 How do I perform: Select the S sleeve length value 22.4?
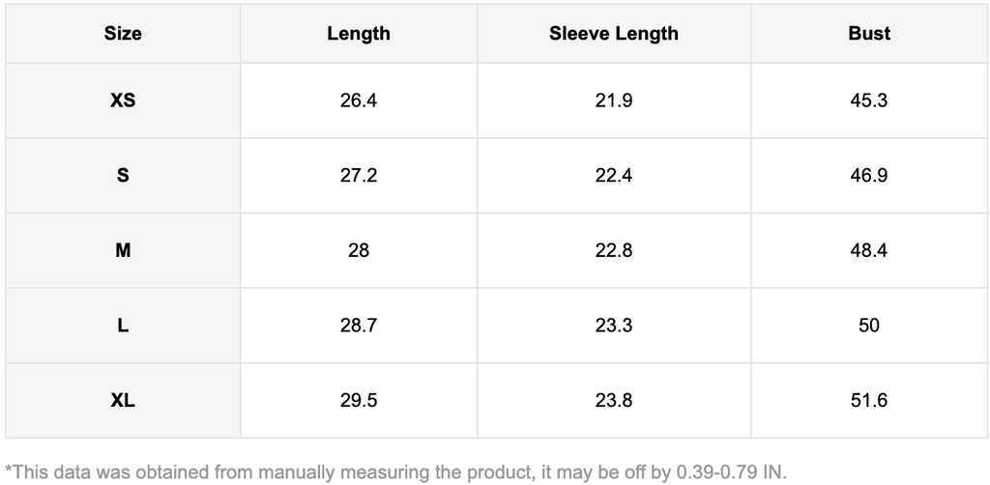(614, 176)
